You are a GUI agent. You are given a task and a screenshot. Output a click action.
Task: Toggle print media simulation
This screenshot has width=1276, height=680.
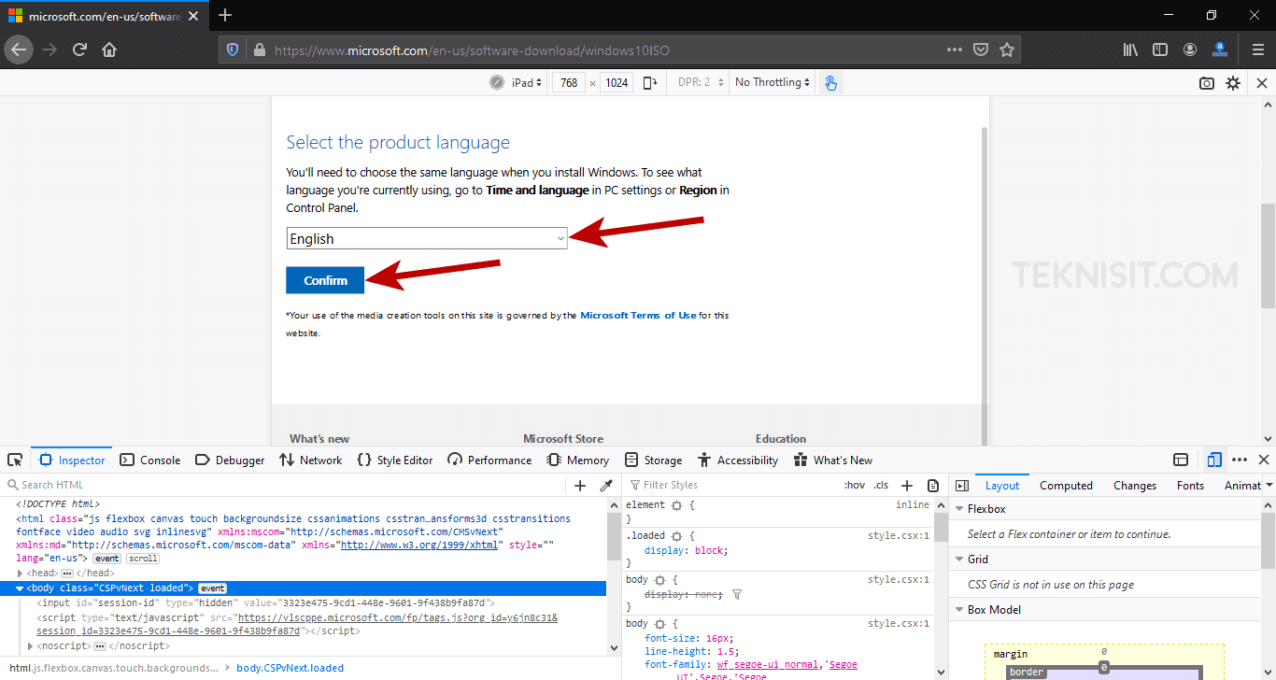coord(933,486)
